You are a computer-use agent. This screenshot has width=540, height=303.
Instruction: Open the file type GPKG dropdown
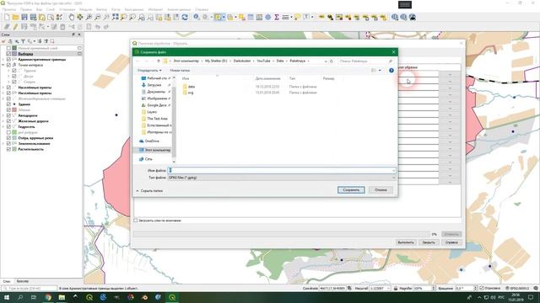coord(281,178)
